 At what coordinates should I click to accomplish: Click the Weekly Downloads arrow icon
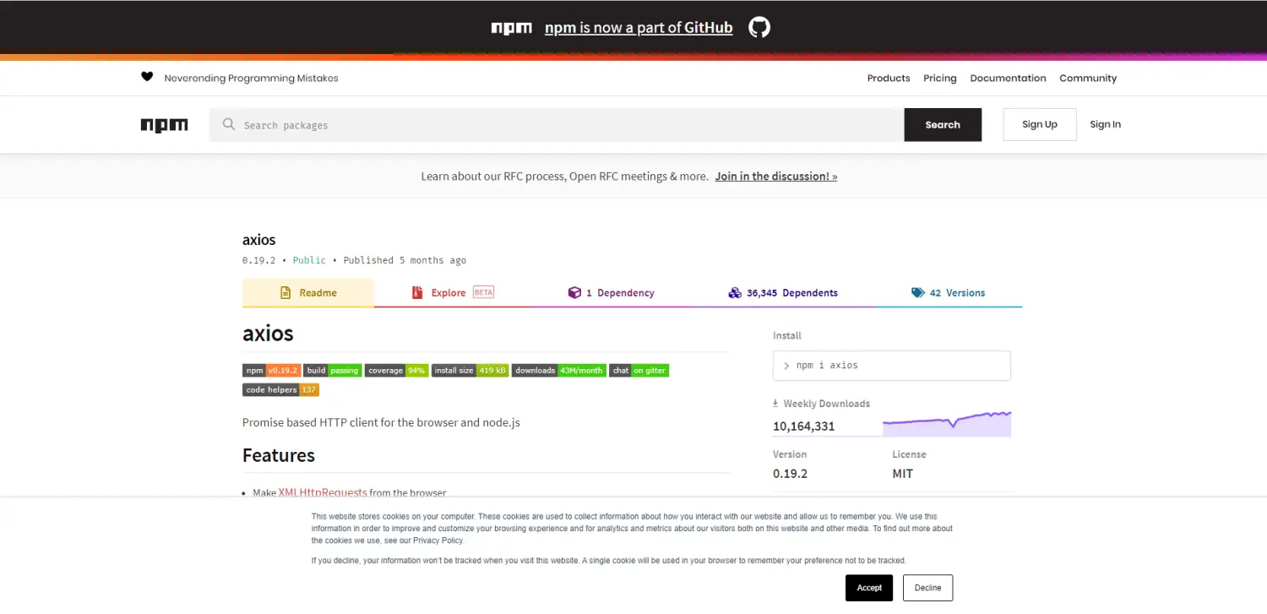point(776,404)
